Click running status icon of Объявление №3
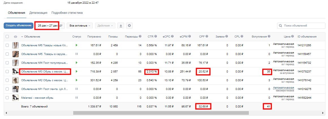 pos(77,71)
